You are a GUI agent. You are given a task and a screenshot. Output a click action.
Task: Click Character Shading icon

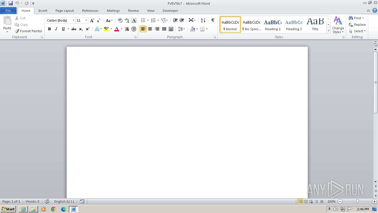tap(127, 29)
